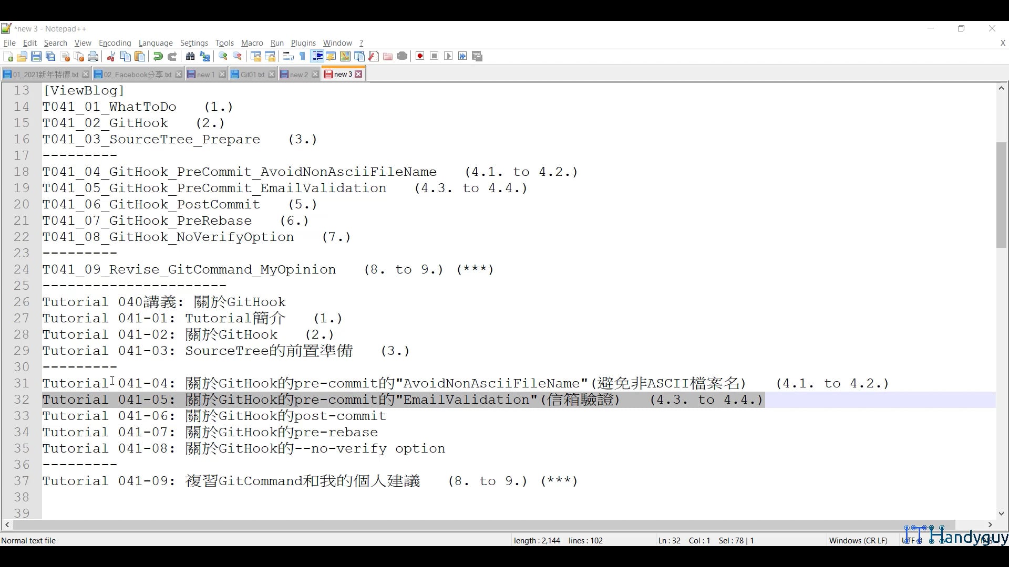Click the Zoom In magnifier icon

coord(223,56)
